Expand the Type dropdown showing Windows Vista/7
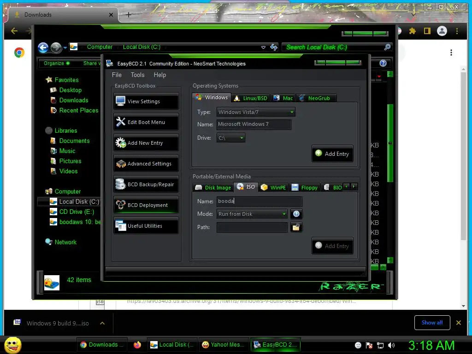 coord(255,112)
